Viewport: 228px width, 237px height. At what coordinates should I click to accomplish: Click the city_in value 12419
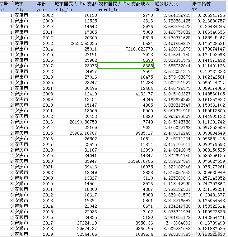click(x=91, y=94)
